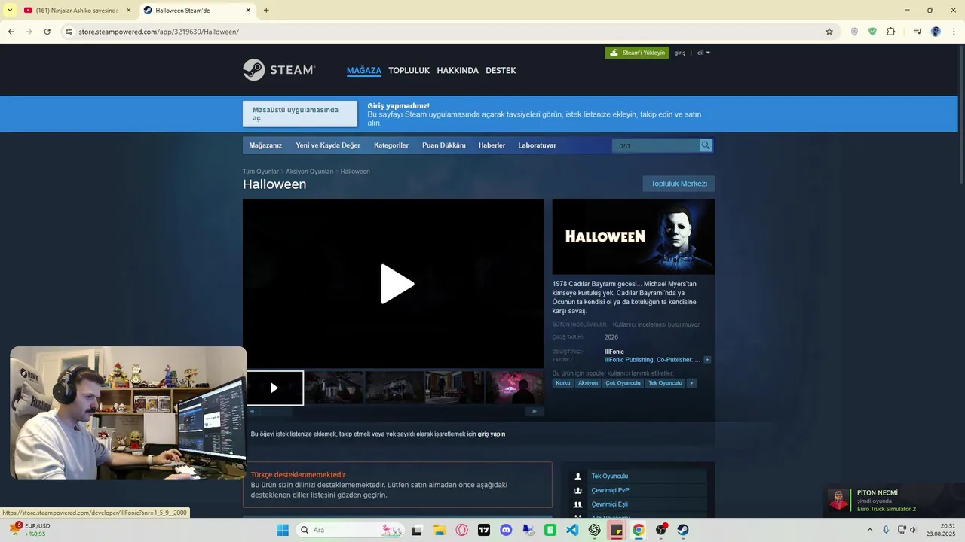Open Chrome extensions puzzle icon
This screenshot has height=542, width=965.
coord(891,32)
